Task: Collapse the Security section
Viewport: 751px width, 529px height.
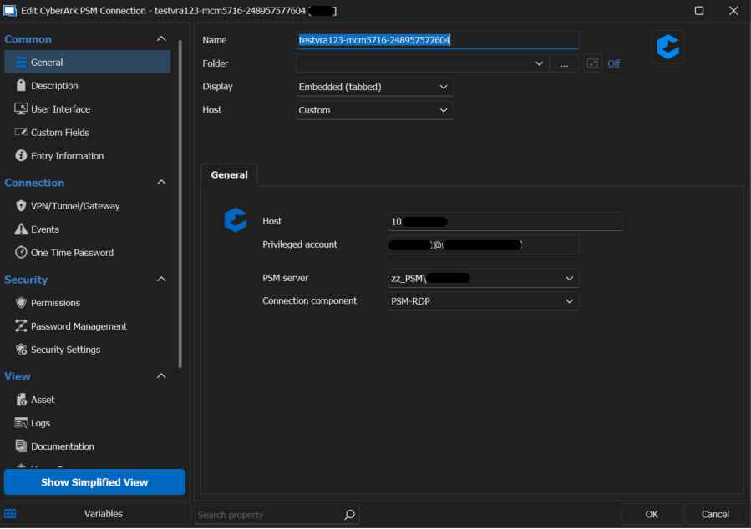Action: point(161,279)
